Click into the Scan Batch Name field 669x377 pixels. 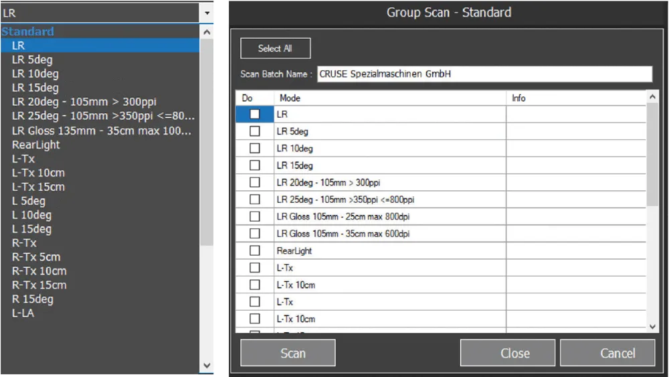click(483, 74)
